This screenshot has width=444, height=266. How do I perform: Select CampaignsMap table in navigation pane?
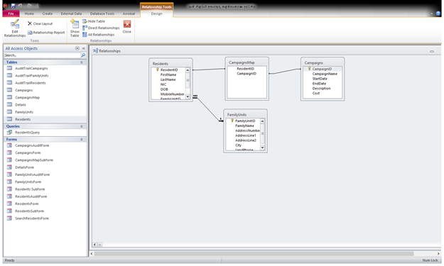click(27, 97)
